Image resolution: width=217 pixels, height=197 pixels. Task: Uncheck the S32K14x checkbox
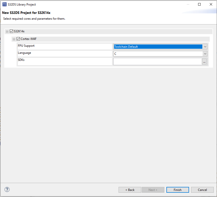pos(12,31)
